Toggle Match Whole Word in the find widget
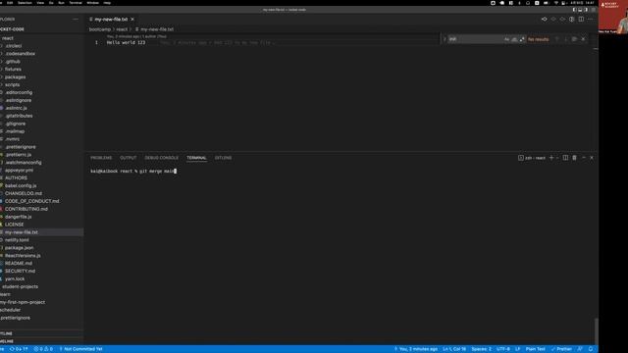628x353 pixels. click(514, 39)
